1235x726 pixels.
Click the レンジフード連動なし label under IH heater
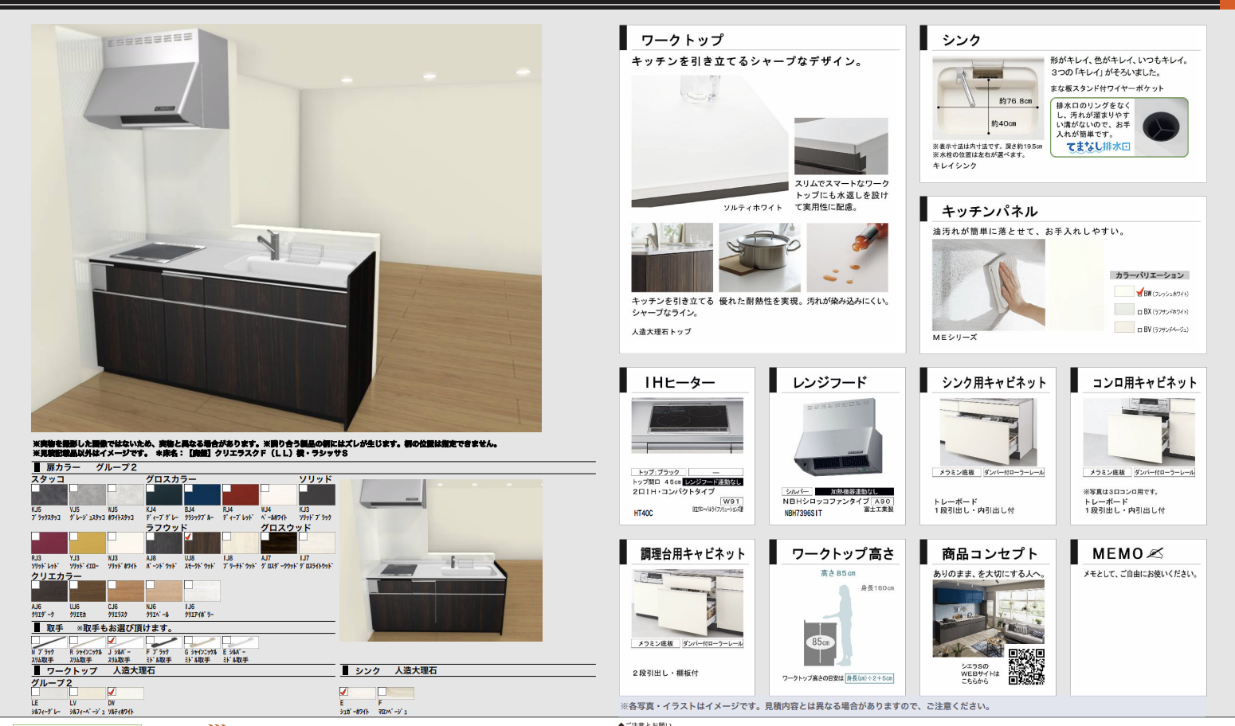coord(712,482)
